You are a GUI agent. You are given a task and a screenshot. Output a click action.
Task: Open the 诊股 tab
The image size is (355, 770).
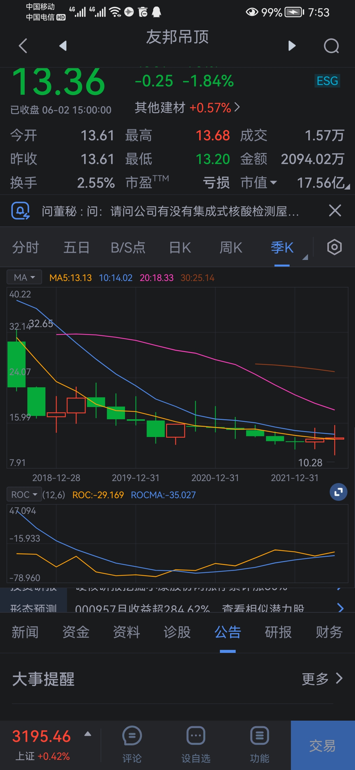click(x=177, y=632)
